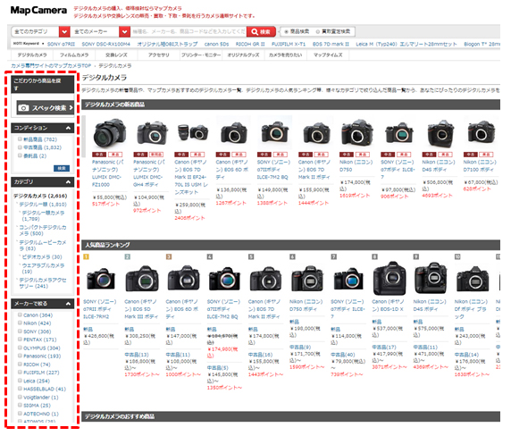The height and width of the screenshot is (436, 511).
Task: Select the 商品検索 radio option
Action: [x=287, y=32]
